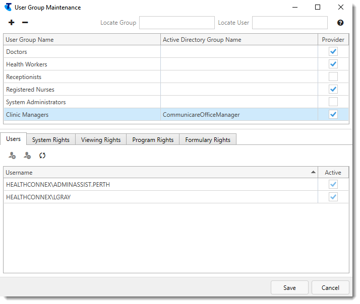Toggle Active checkbox for HEALTHCONNEX\LGRAY

tap(333, 197)
